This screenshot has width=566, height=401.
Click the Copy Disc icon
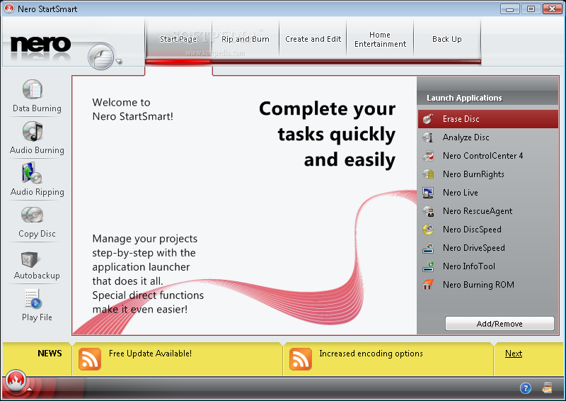[x=33, y=215]
